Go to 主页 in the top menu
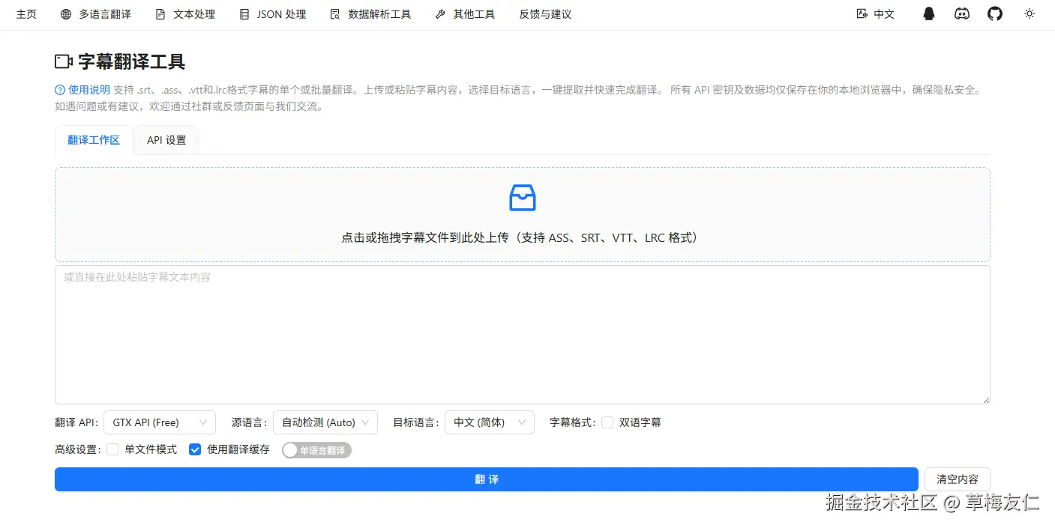 pyautogui.click(x=26, y=14)
